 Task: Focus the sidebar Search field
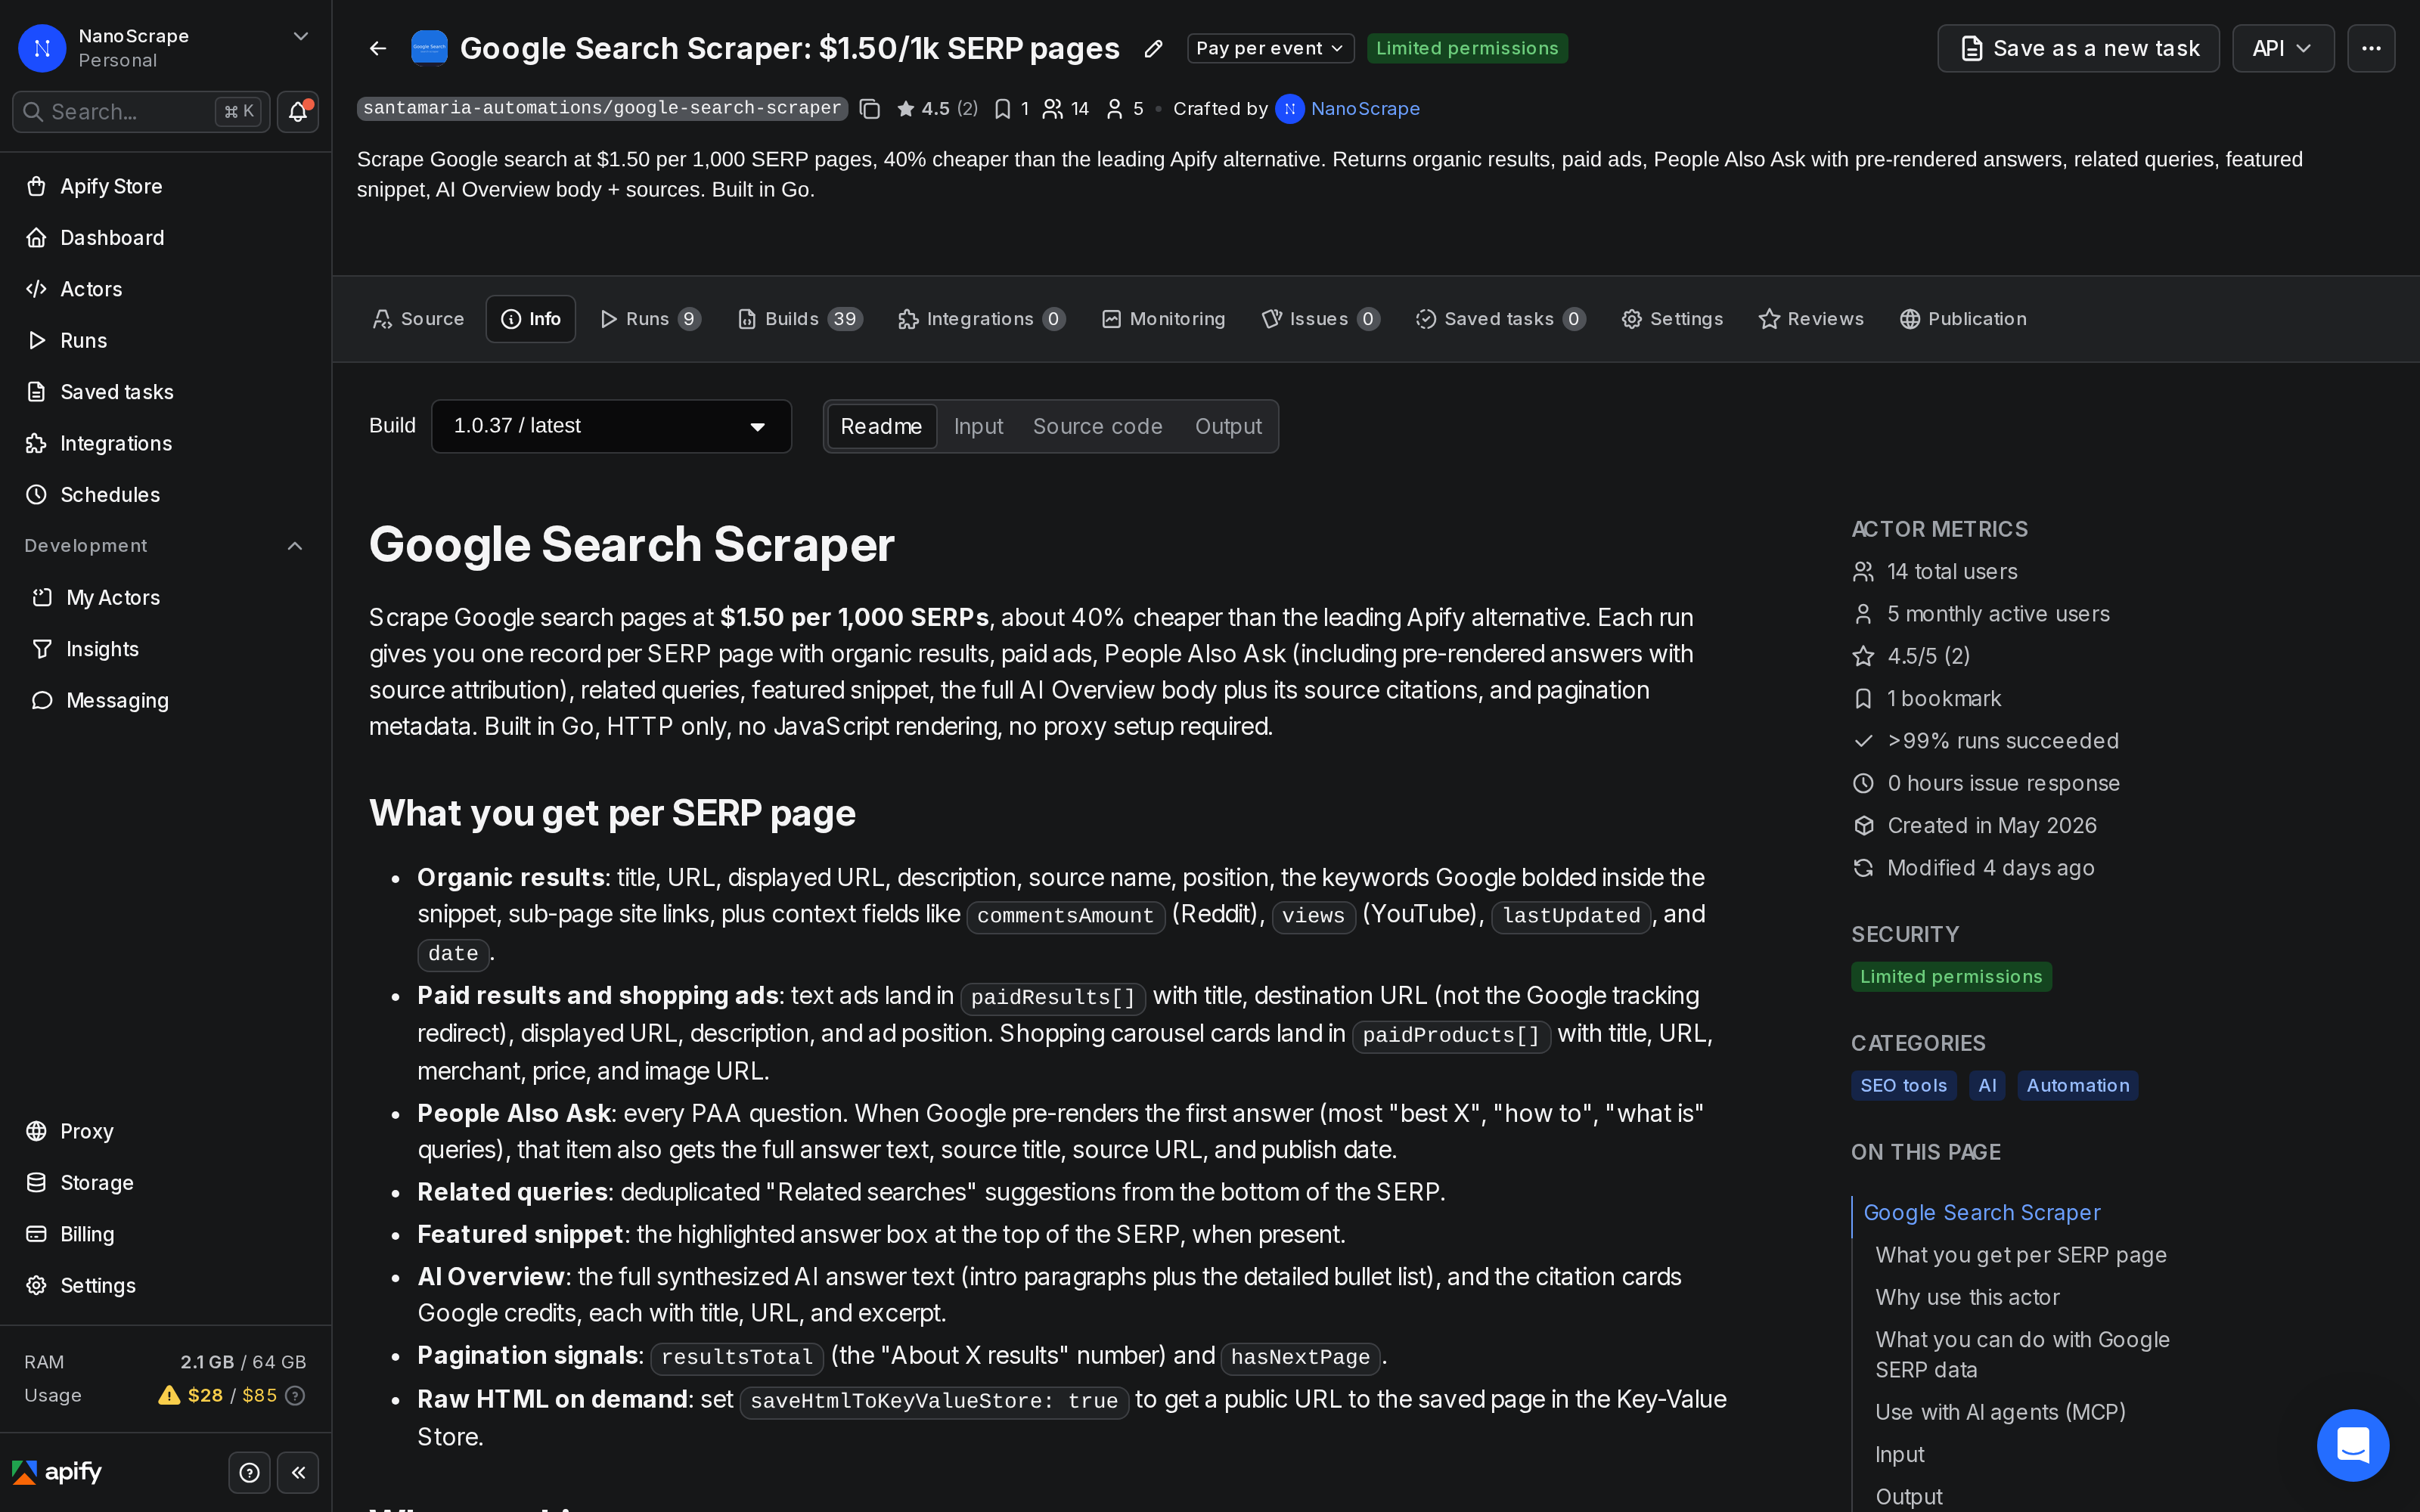coord(141,111)
